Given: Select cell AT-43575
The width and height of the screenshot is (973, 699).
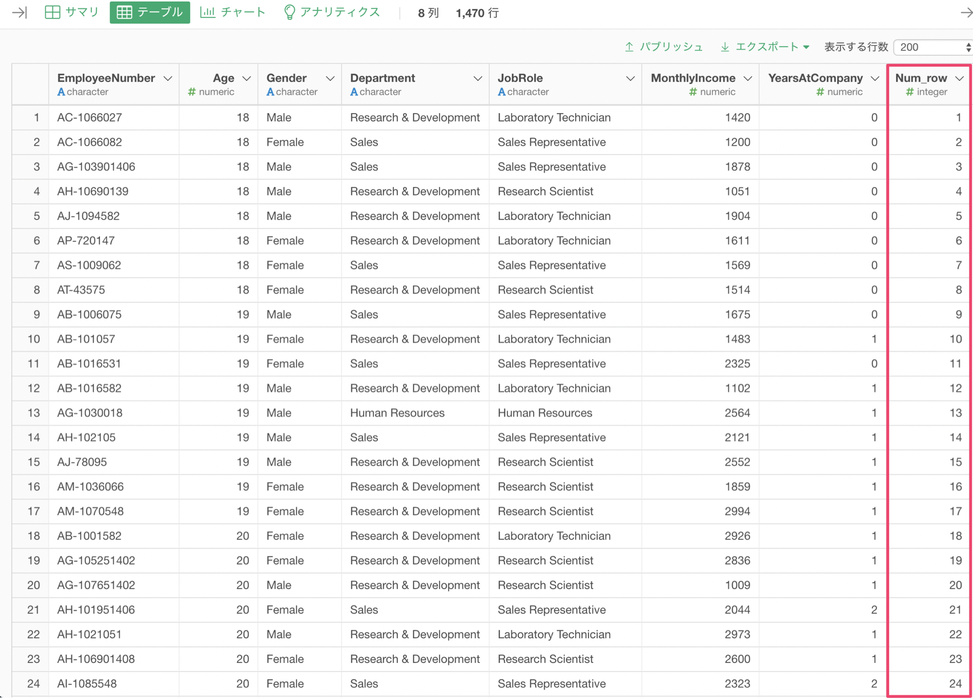Looking at the screenshot, I should 114,290.
